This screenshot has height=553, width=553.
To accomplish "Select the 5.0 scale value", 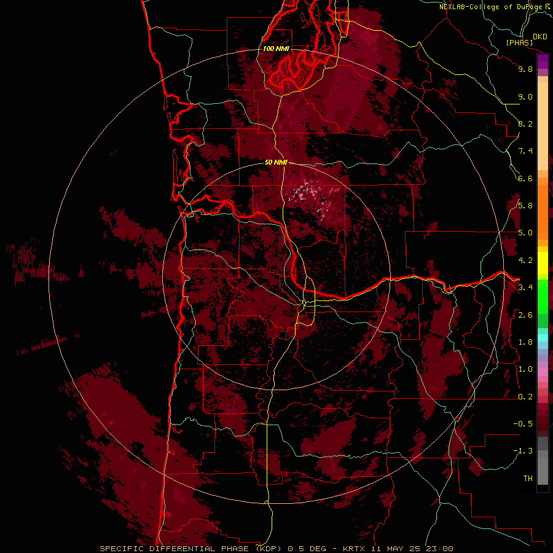I will pos(525,233).
